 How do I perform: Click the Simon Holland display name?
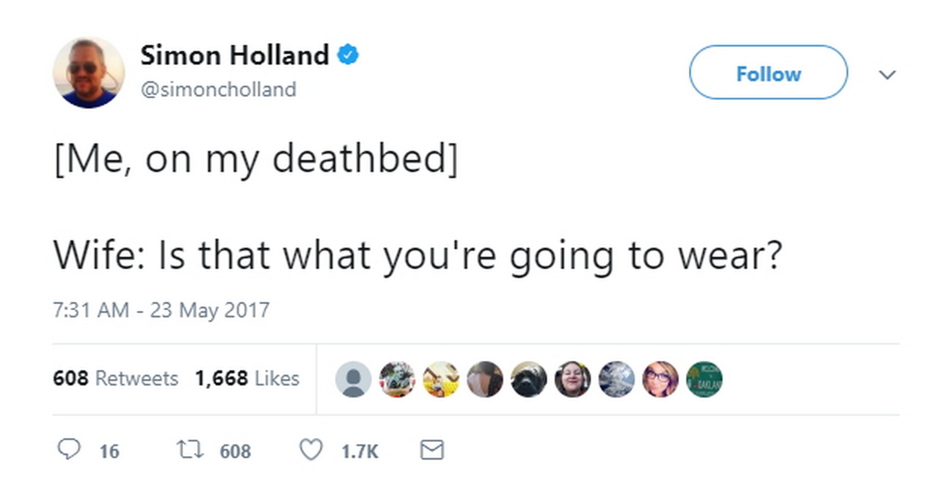(234, 55)
